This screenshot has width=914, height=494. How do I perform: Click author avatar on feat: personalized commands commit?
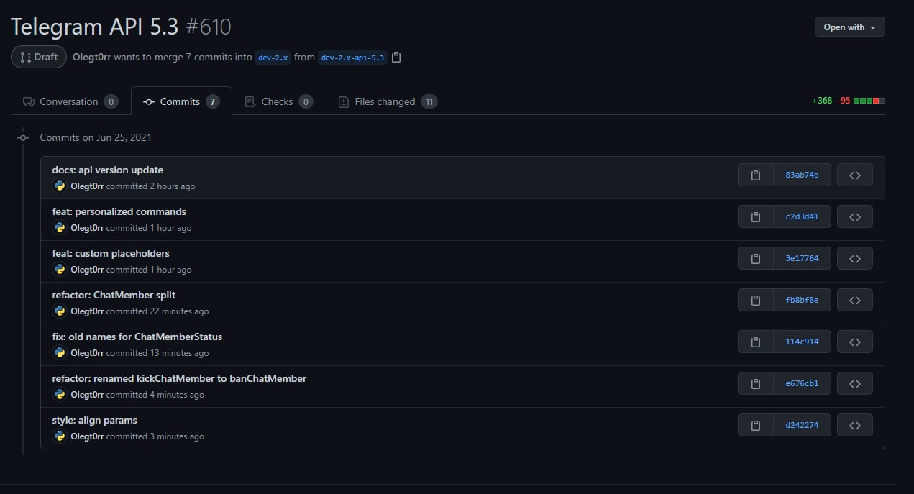(x=60, y=228)
